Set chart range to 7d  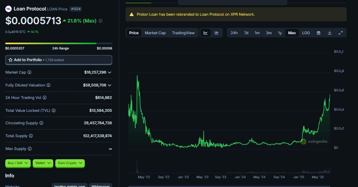tap(246, 33)
